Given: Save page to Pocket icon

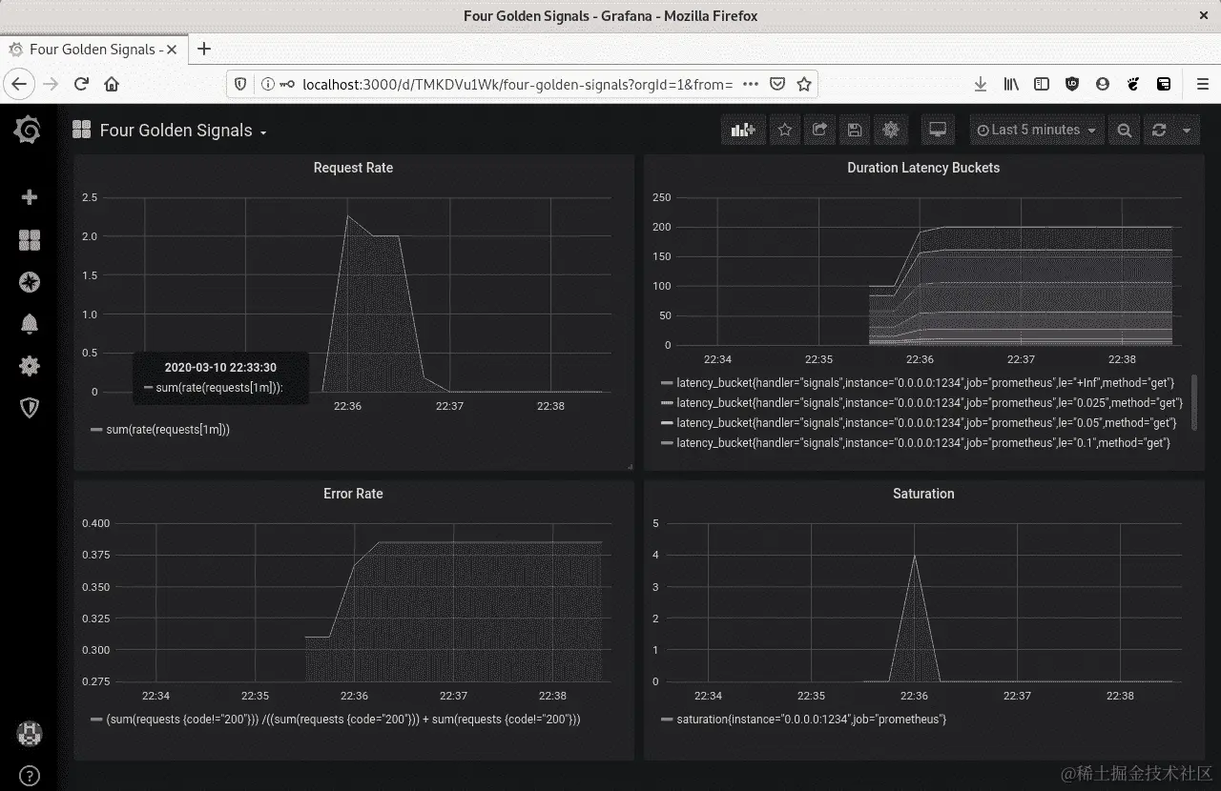Looking at the screenshot, I should (777, 84).
